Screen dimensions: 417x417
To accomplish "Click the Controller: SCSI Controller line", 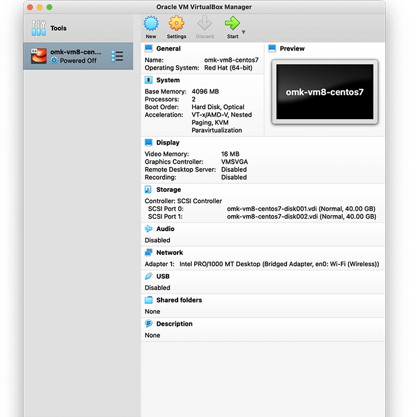I will click(x=183, y=201).
